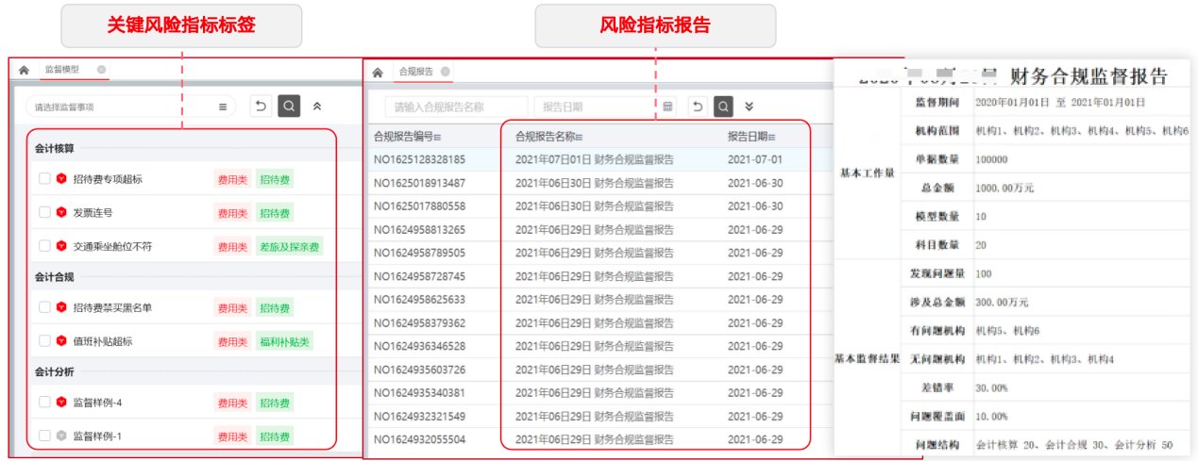Close the 监督模型 tab
Image resolution: width=1198 pixels, height=461 pixels.
point(101,70)
